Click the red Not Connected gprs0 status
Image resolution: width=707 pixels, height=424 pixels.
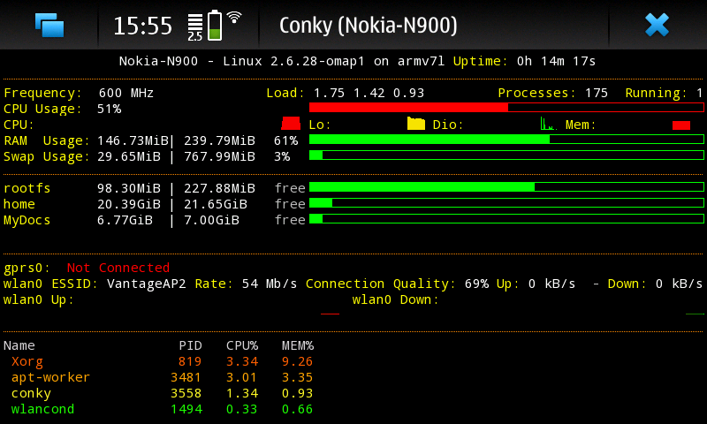118,268
